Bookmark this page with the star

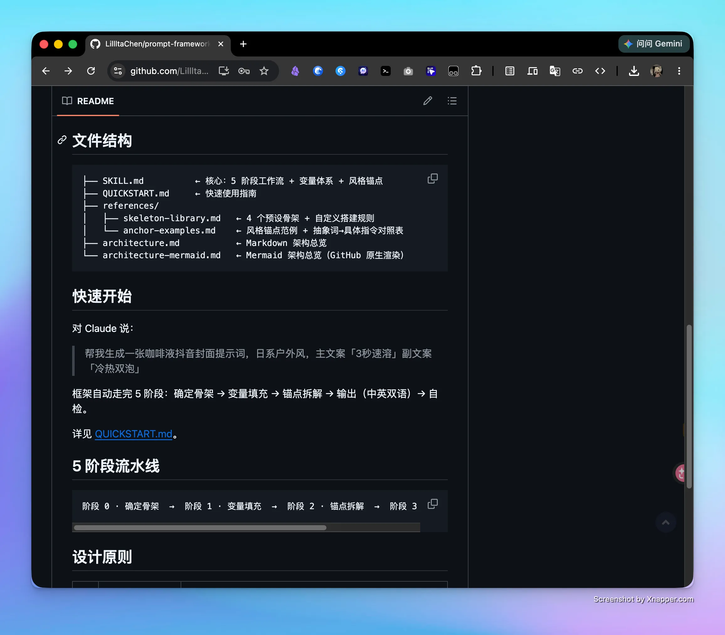[x=264, y=71]
